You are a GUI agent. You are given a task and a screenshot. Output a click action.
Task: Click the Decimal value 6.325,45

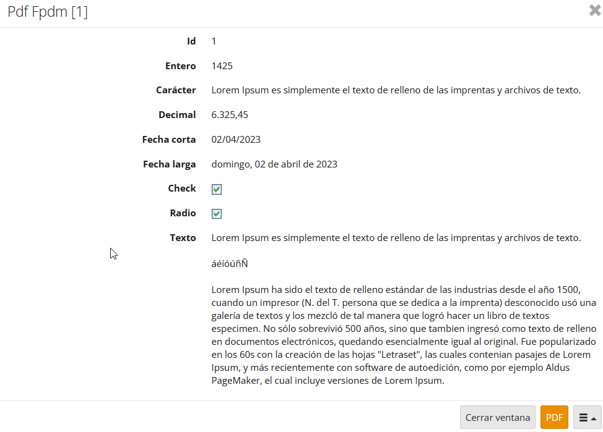(230, 115)
